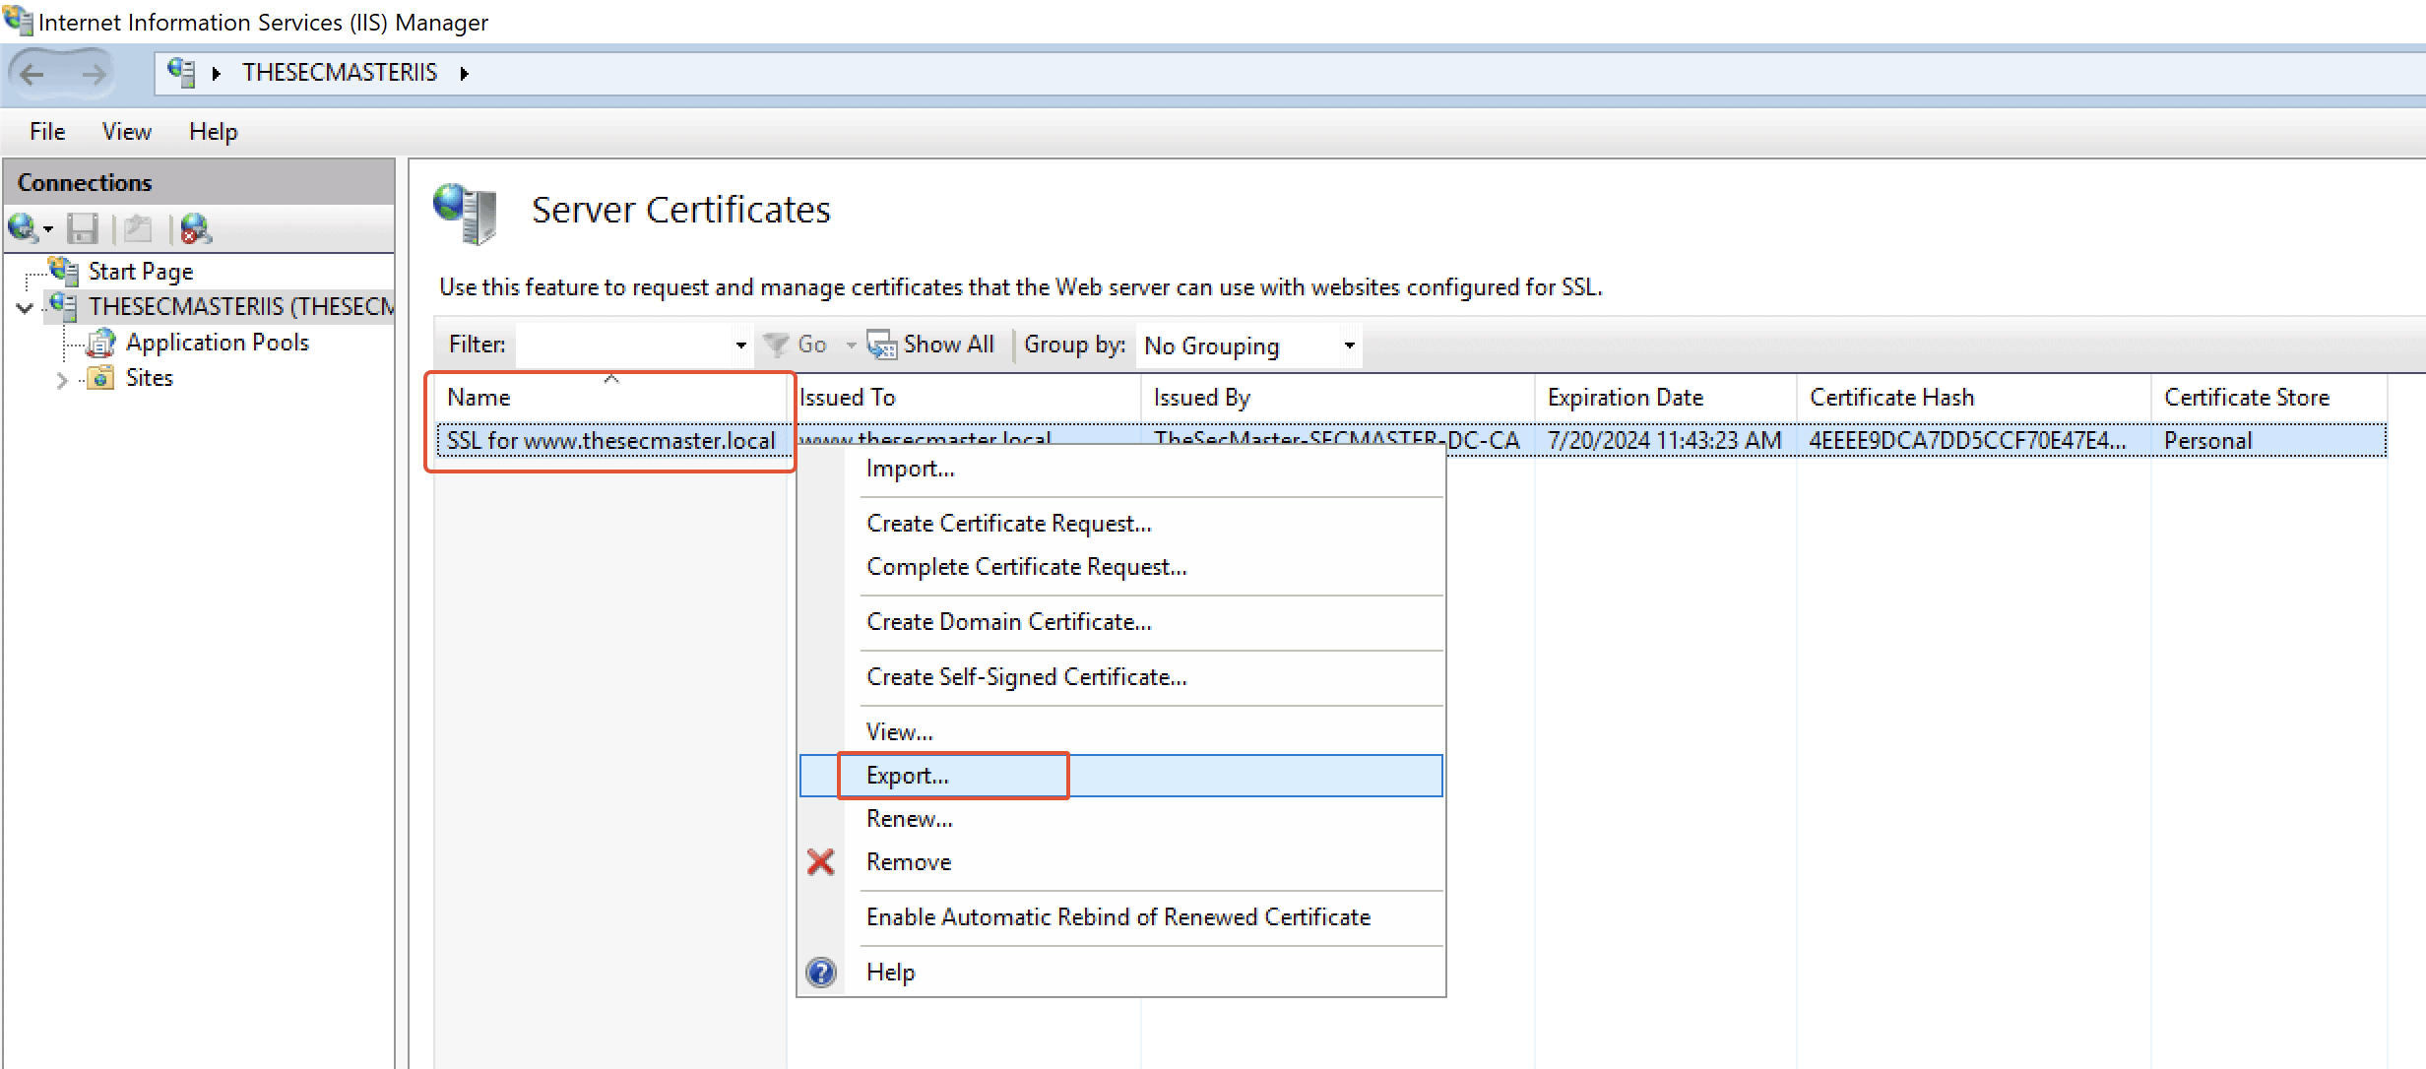Click the save connections disk icon
The height and width of the screenshot is (1069, 2426).
point(83,228)
